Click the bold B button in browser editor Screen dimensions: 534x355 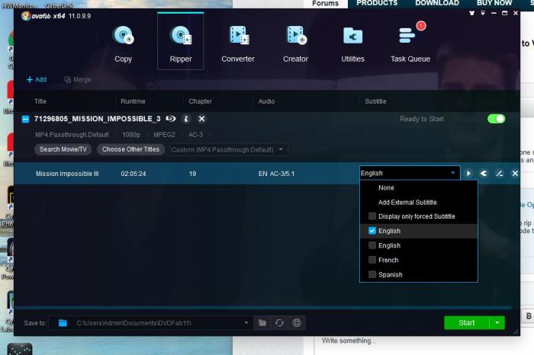coord(529,316)
